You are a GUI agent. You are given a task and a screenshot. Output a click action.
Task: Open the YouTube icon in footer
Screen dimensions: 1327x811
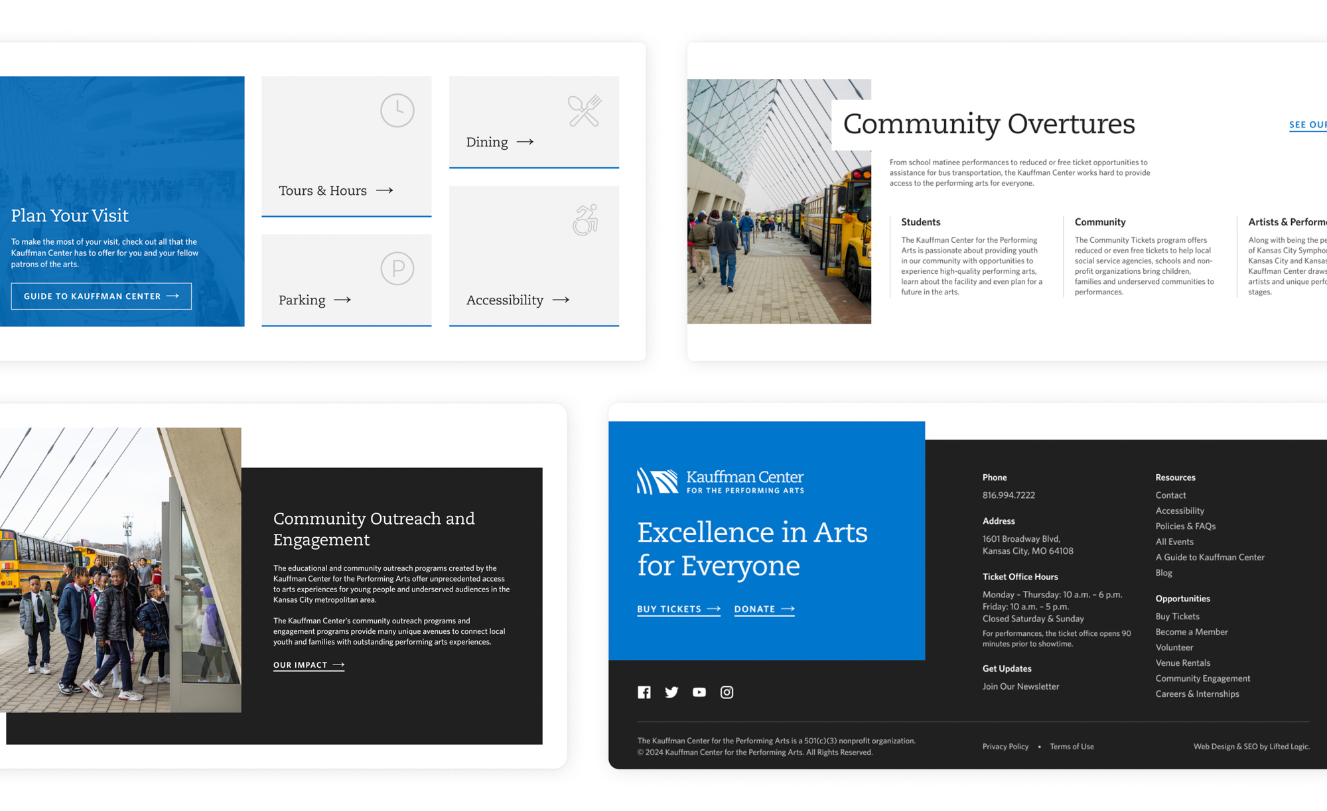tap(699, 692)
